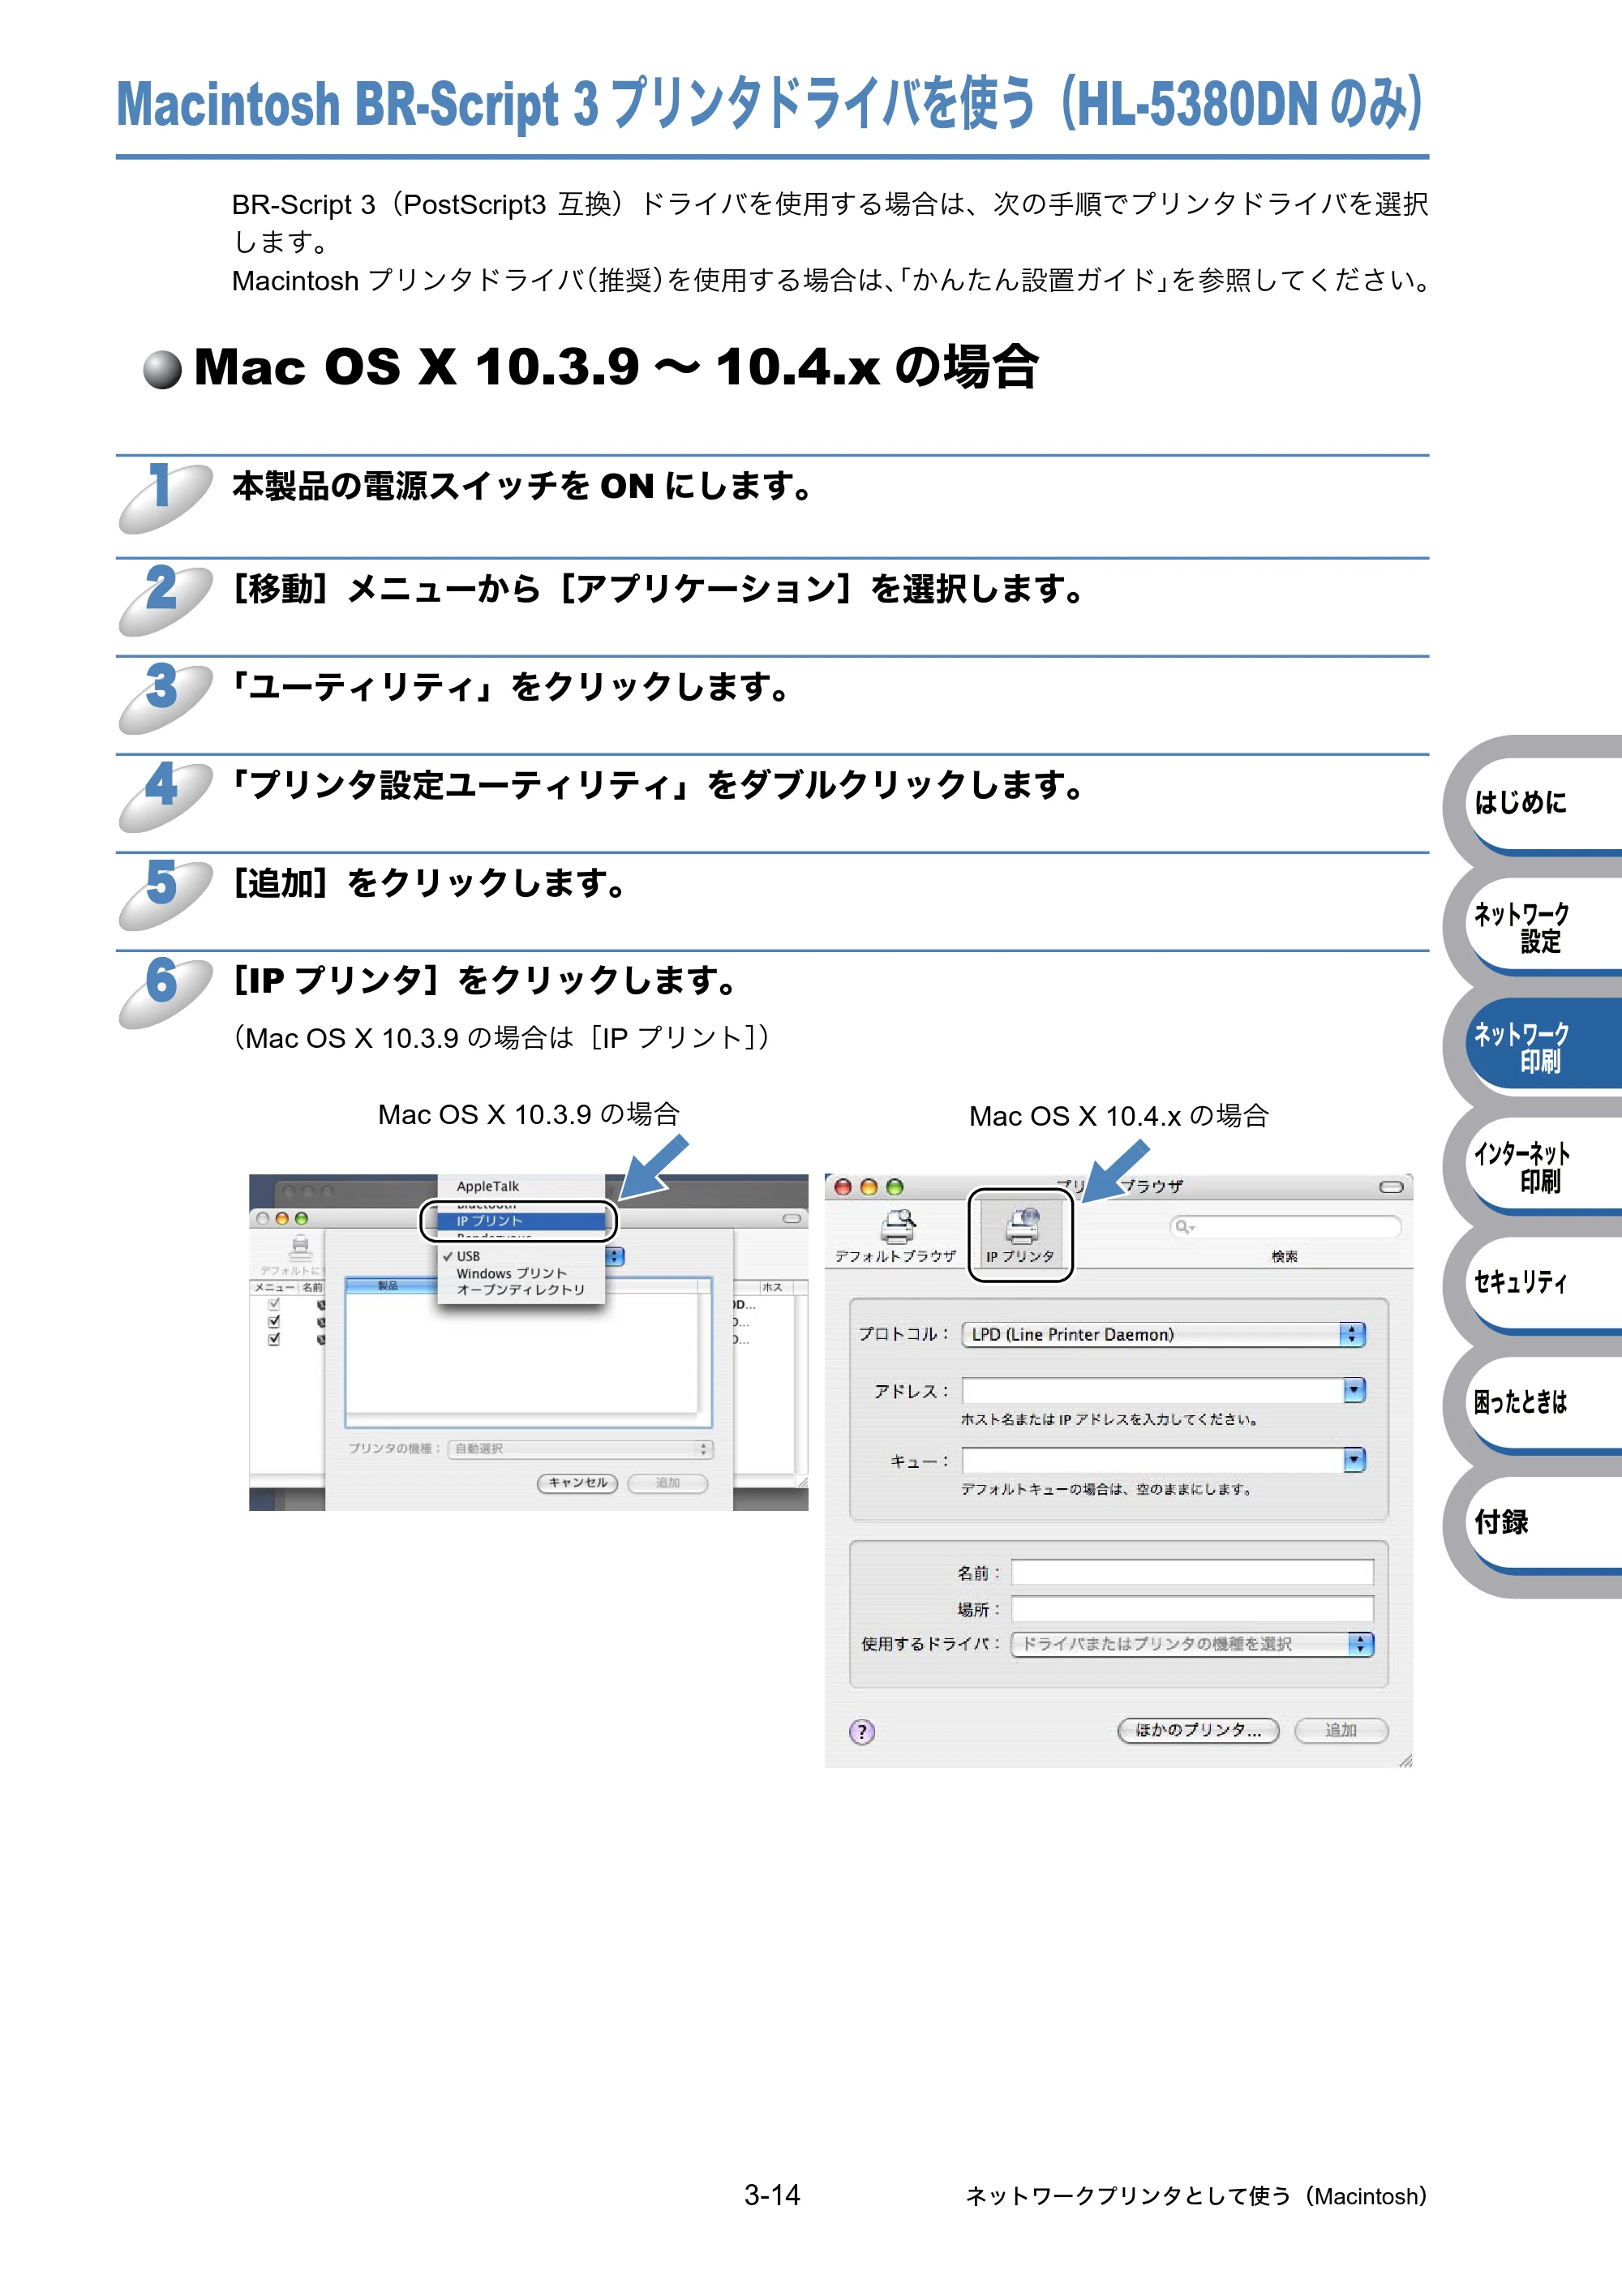Screen dimensions: 1622x2296
Task: Open the 使用するドライバ dropdown
Action: (1192, 1644)
